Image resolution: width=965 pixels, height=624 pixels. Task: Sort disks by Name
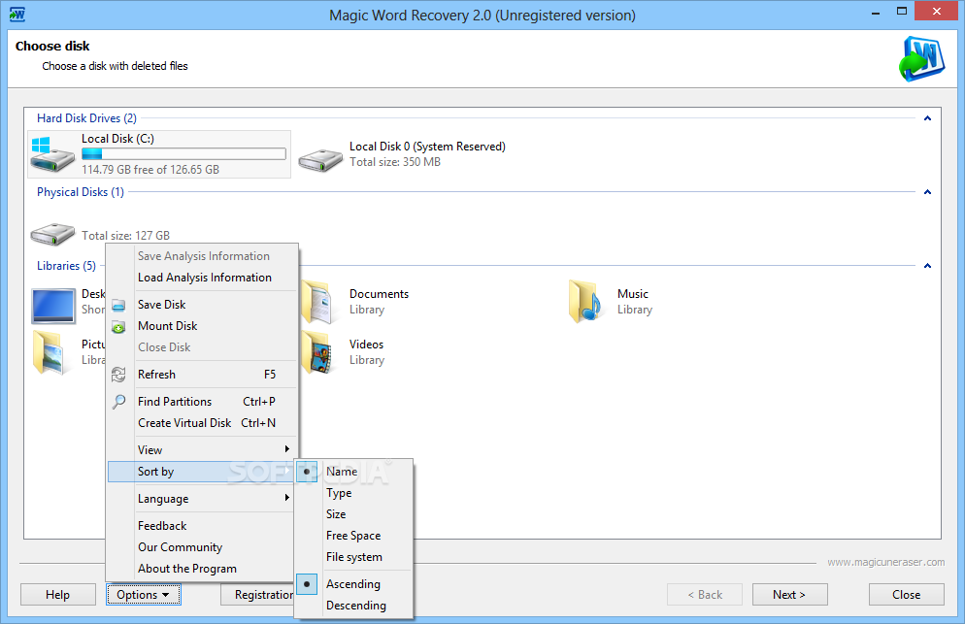click(353, 472)
